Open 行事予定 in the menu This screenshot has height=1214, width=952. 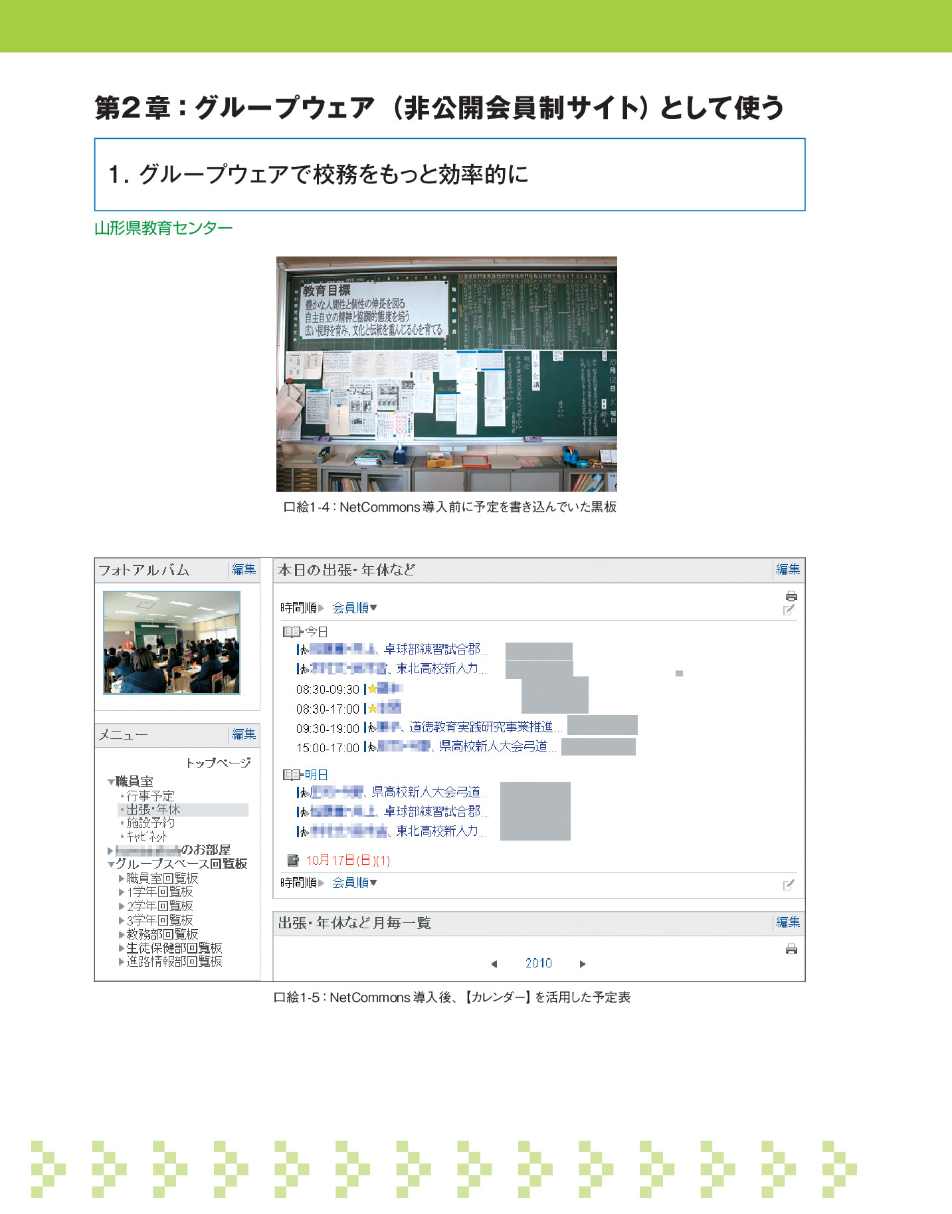[x=151, y=796]
